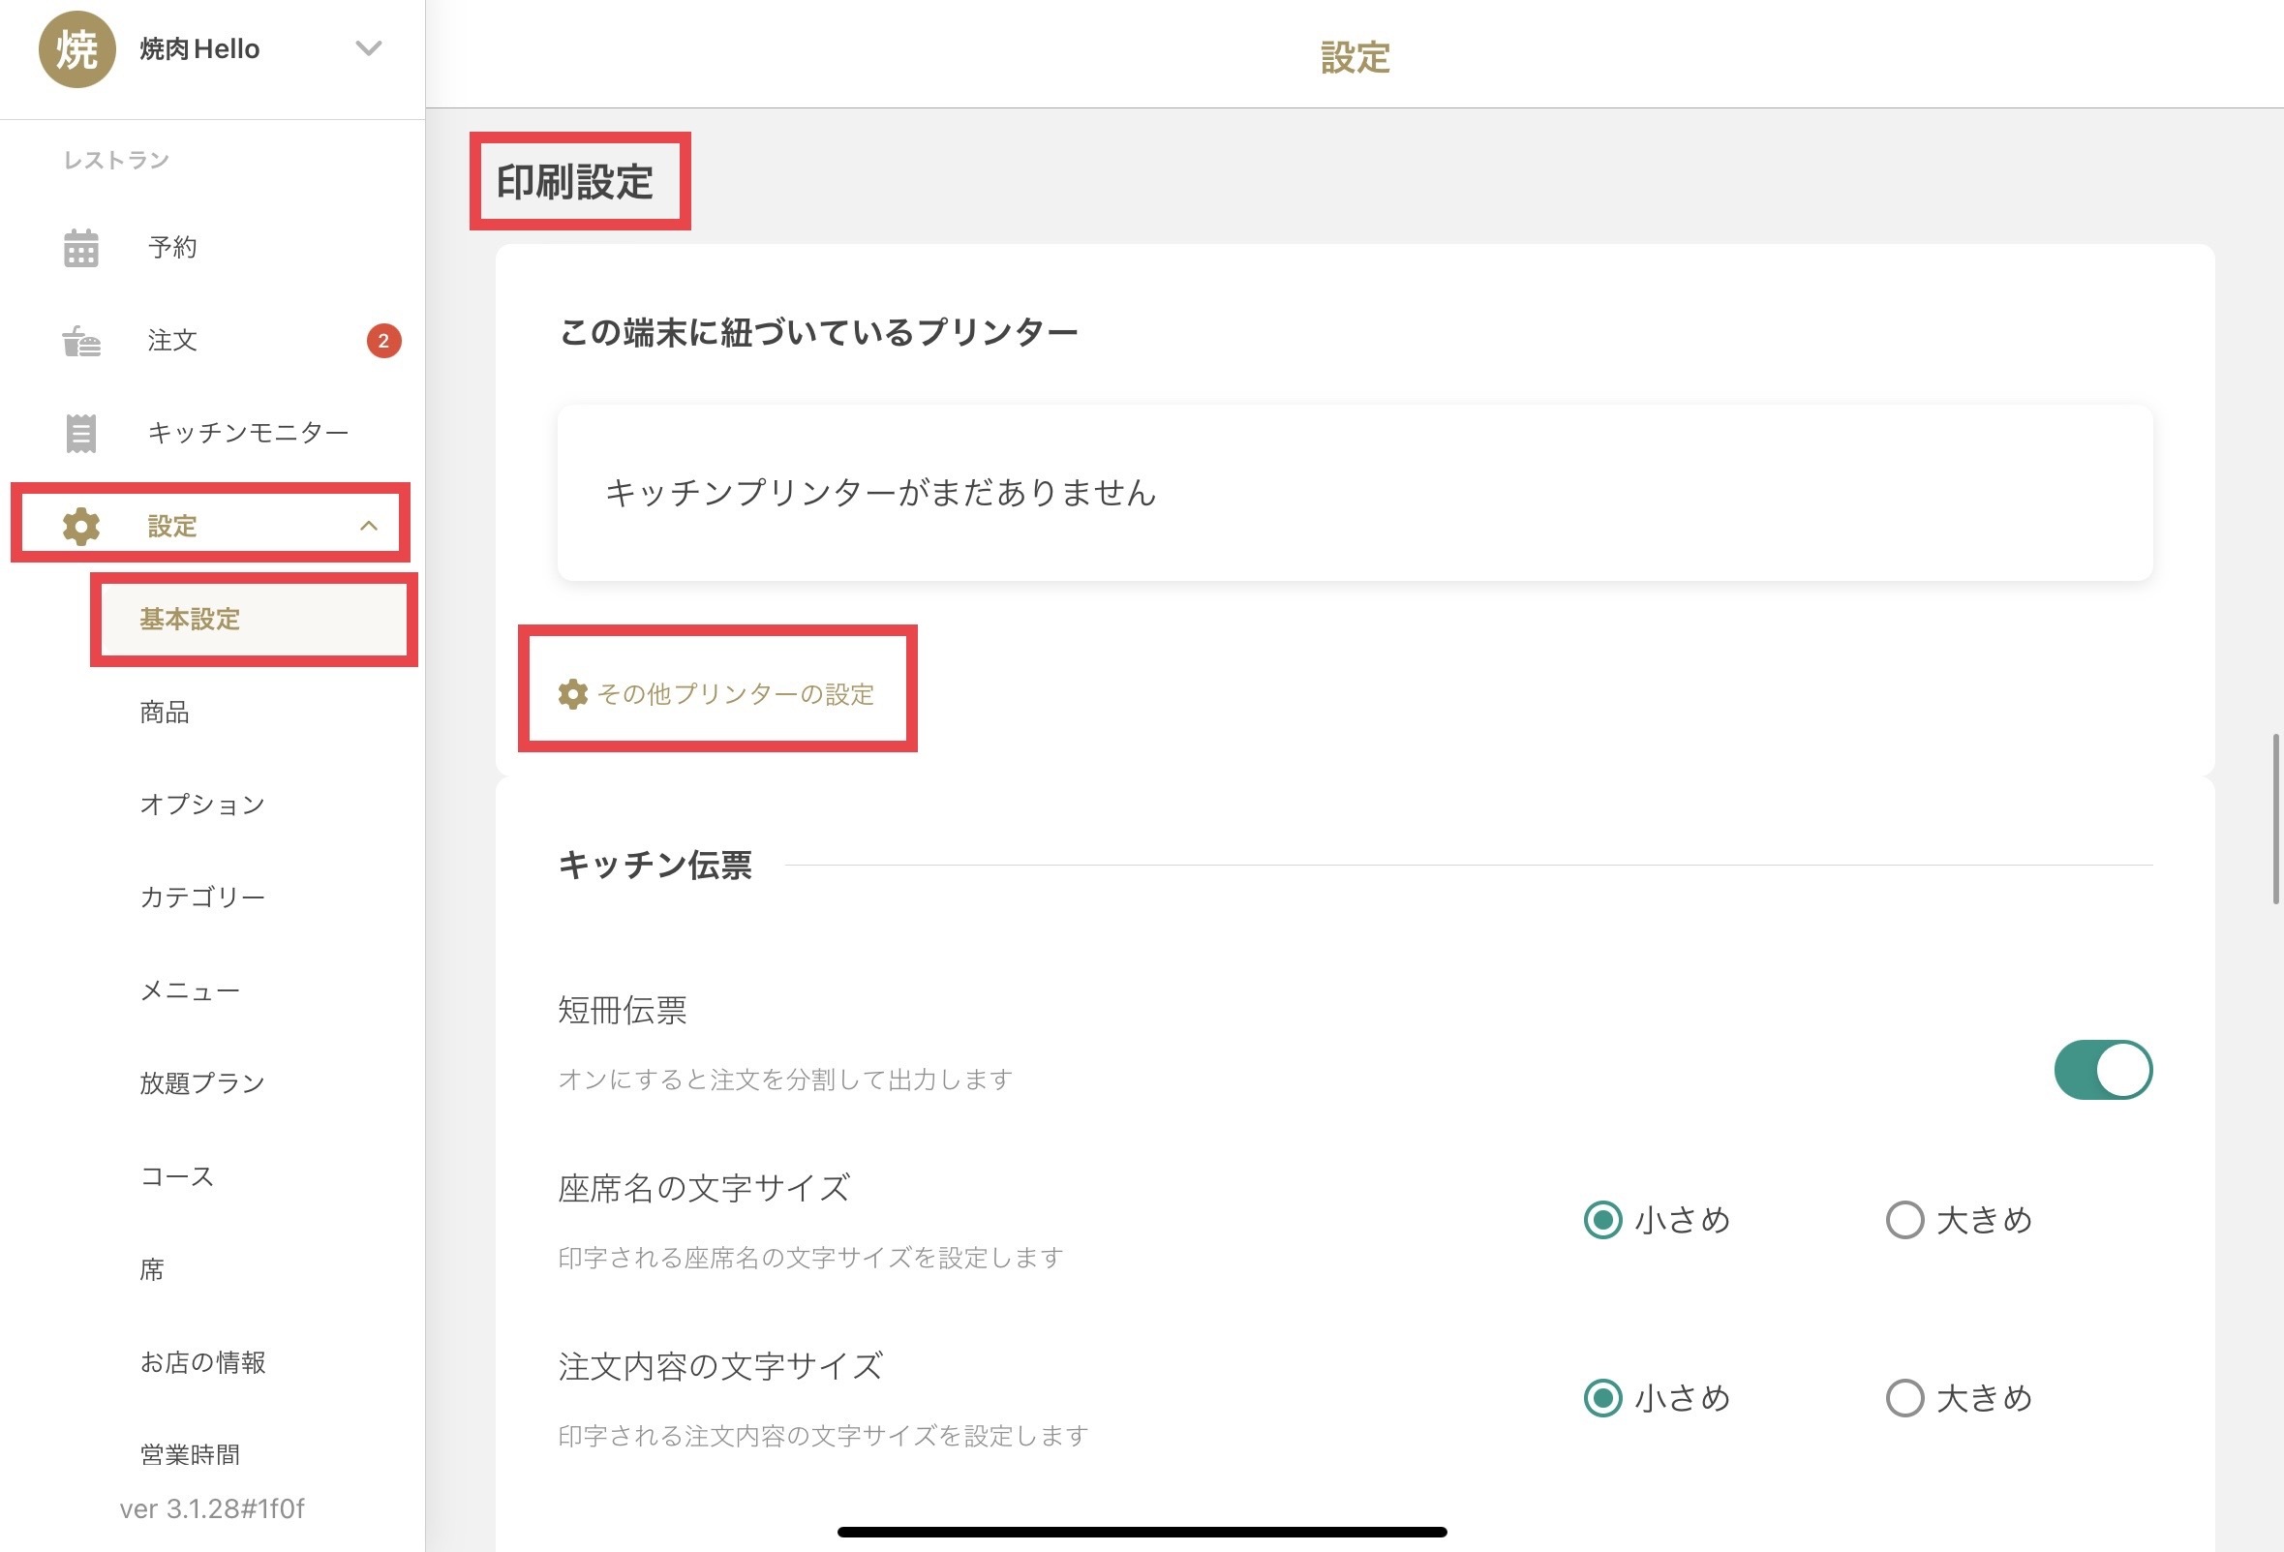Click the red order notification badge
Screen dimensions: 2284x1552
[x=383, y=341]
